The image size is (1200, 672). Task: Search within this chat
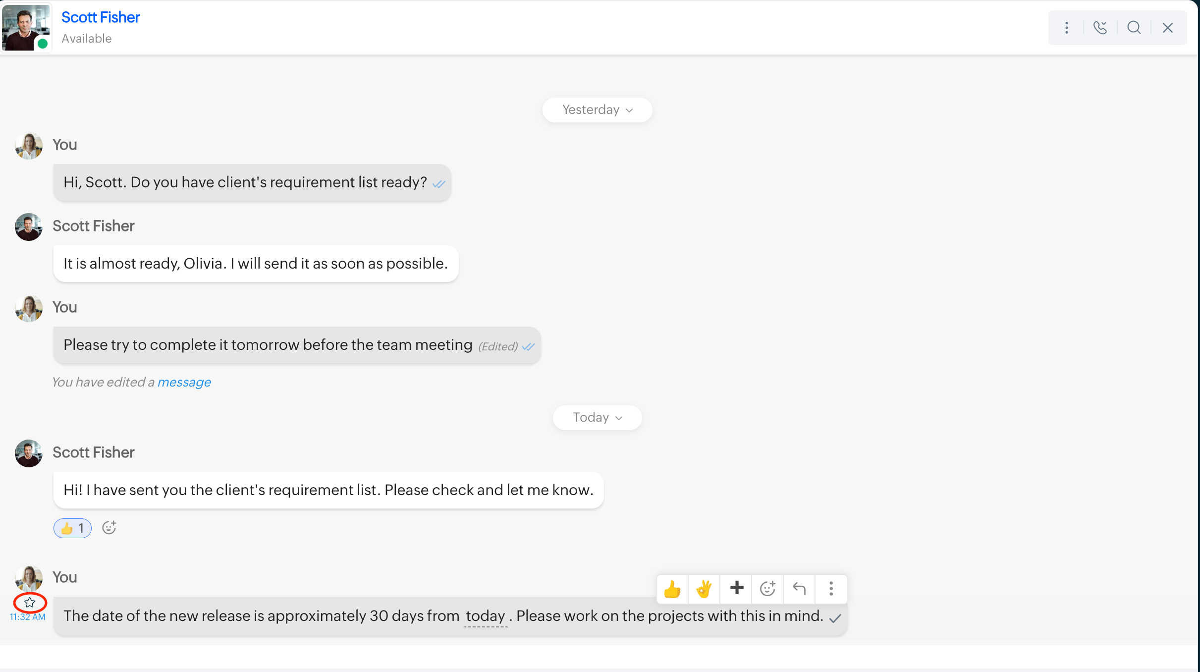click(1134, 28)
